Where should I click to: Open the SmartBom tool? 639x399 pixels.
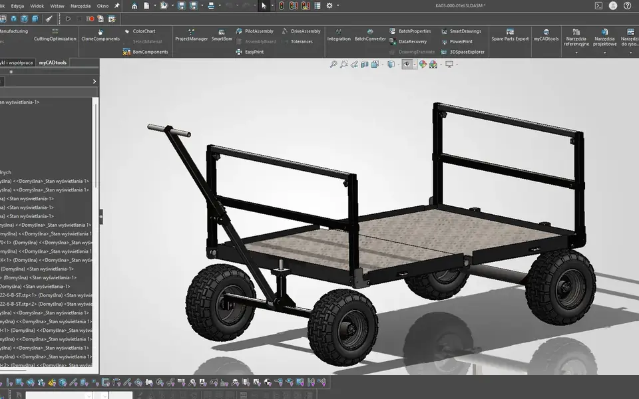222,35
